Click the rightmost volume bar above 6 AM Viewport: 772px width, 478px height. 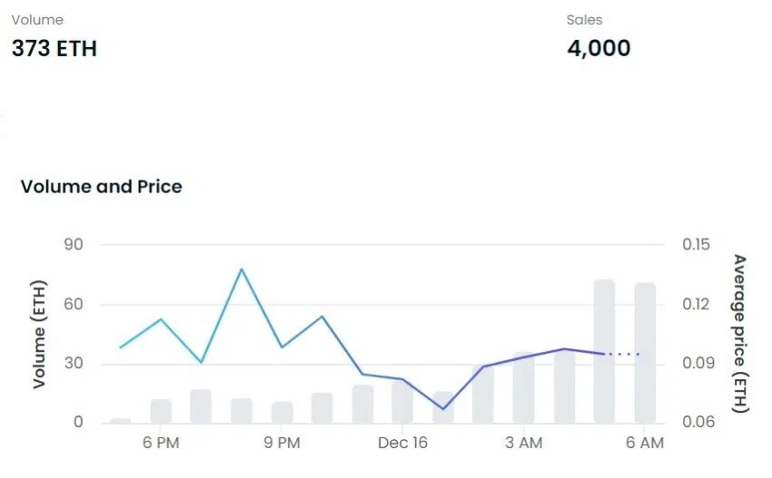coord(645,354)
